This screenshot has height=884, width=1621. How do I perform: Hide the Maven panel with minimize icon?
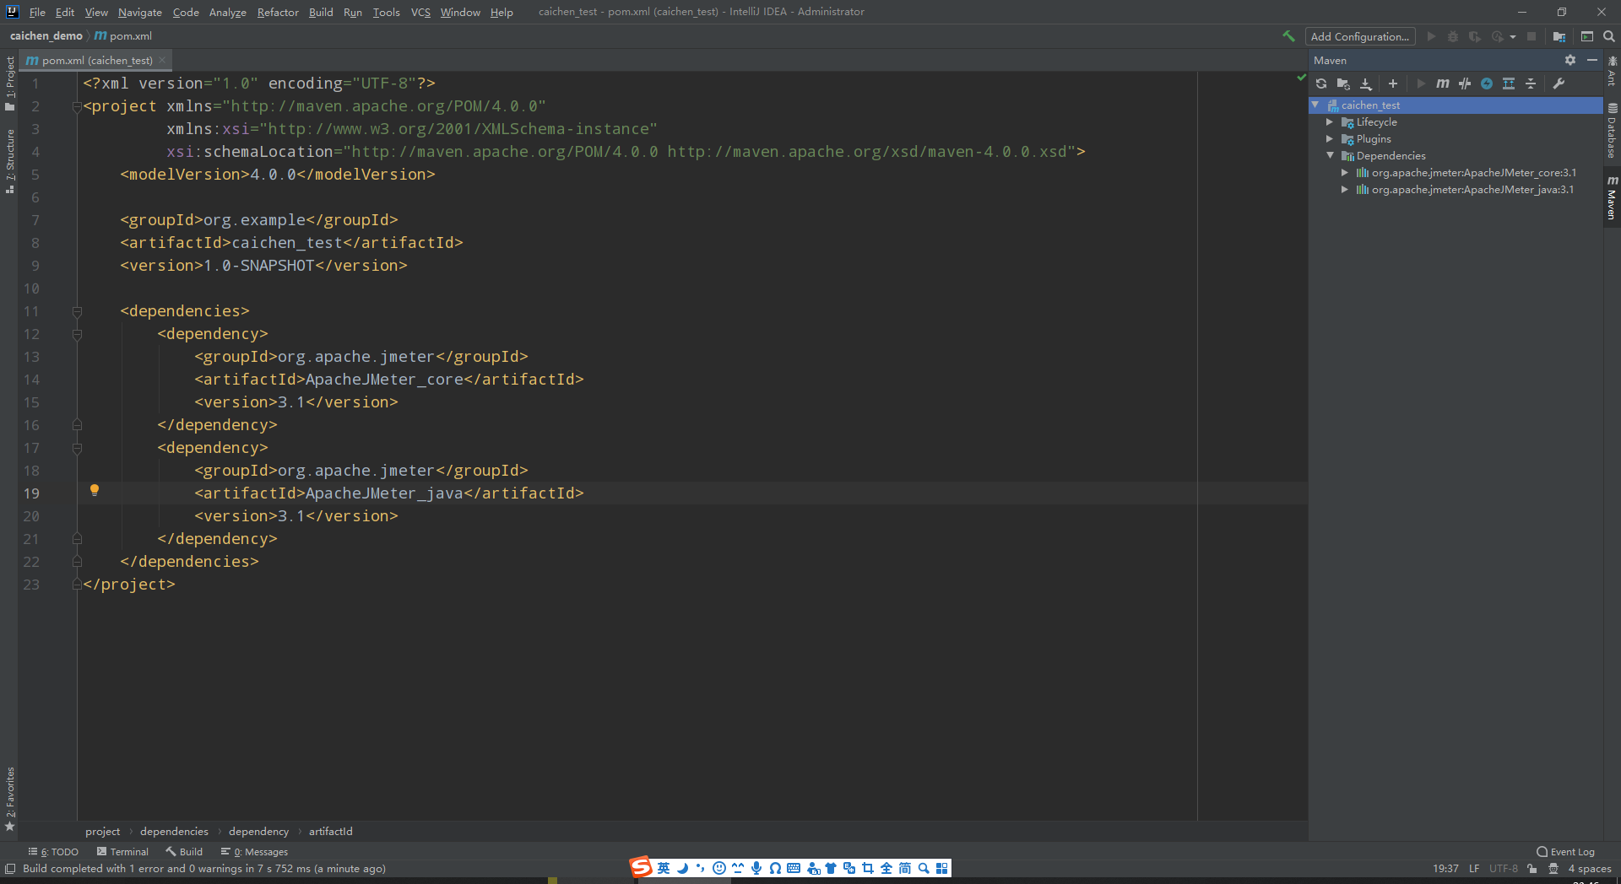coord(1592,60)
